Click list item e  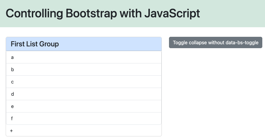pyautogui.click(x=12, y=106)
